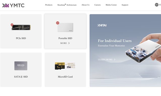Open the Support menu
Viewport: 161px width, 96px height.
pos(125,5)
